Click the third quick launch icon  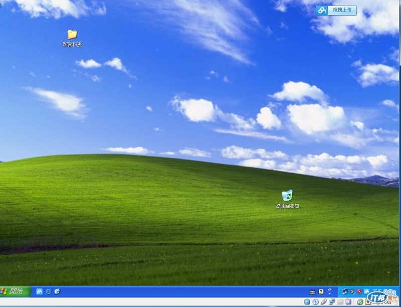point(57,291)
